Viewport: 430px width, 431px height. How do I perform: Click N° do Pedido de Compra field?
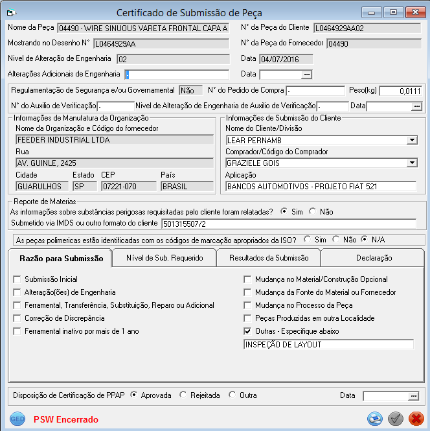point(315,91)
